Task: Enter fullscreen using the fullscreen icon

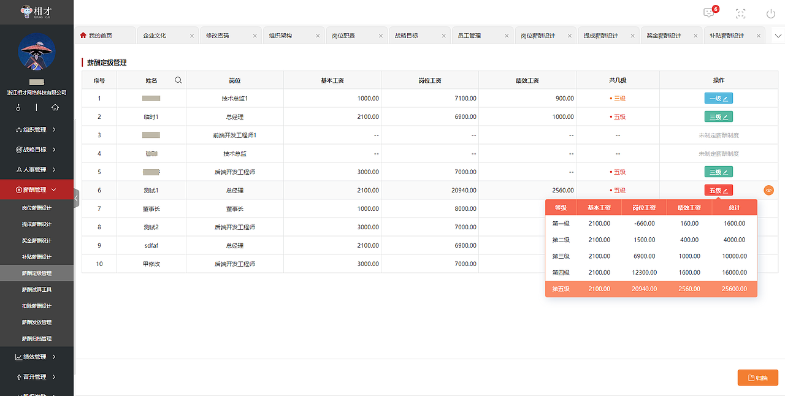Action: coord(740,13)
